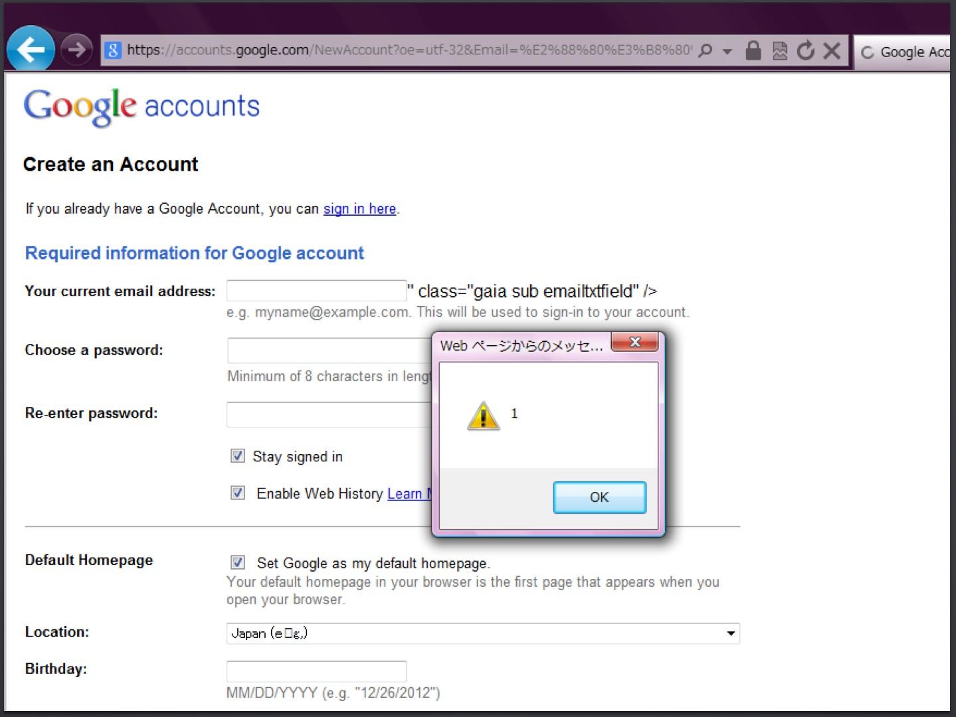Click the browser Forward arrow button

click(76, 49)
